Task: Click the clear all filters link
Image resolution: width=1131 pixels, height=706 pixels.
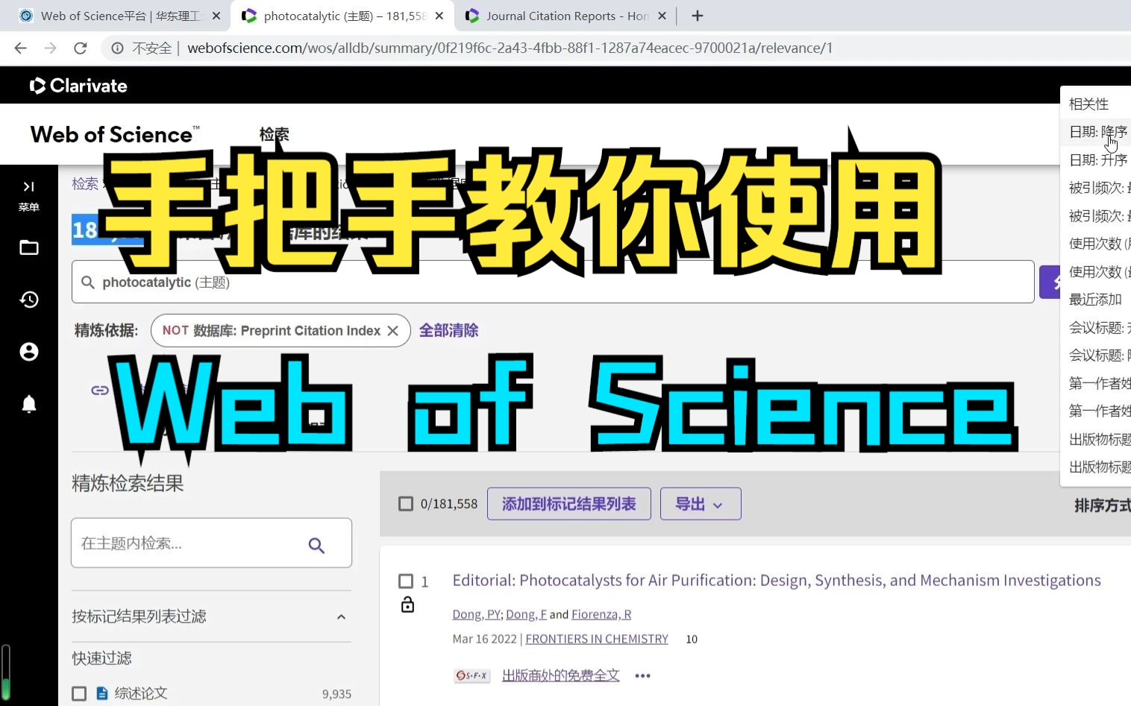Action: [x=448, y=330]
